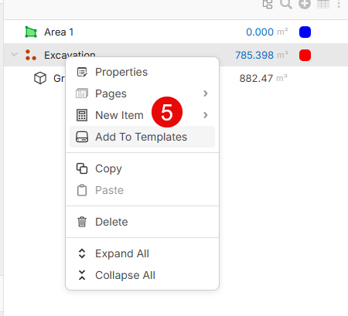Click the add plus circle icon
The height and width of the screenshot is (316, 348).
[305, 4]
